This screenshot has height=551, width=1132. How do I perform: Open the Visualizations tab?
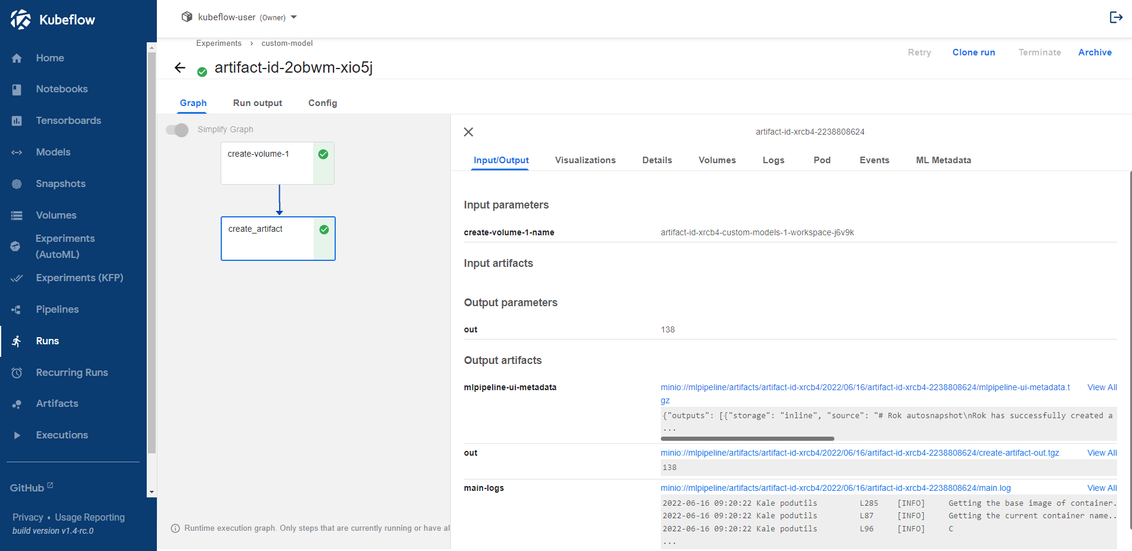tap(585, 160)
